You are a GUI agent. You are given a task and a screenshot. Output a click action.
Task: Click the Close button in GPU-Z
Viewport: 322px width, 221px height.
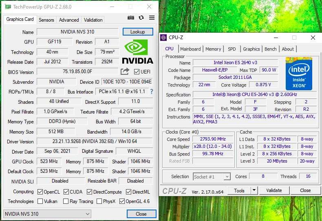(x=141, y=214)
